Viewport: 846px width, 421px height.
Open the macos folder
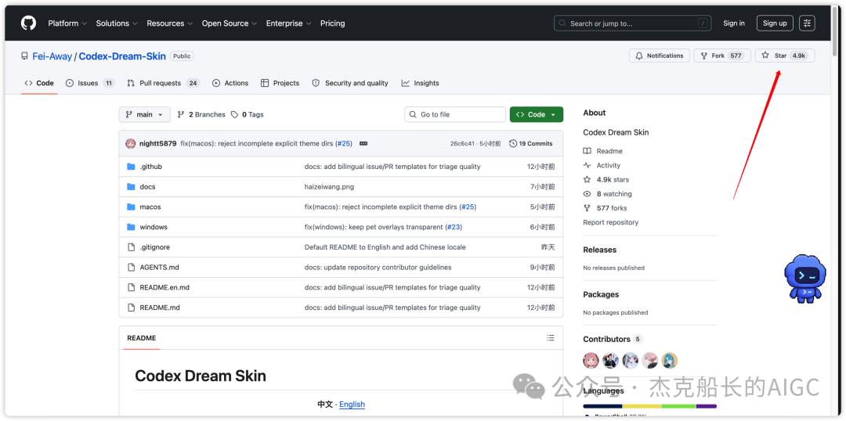point(150,207)
